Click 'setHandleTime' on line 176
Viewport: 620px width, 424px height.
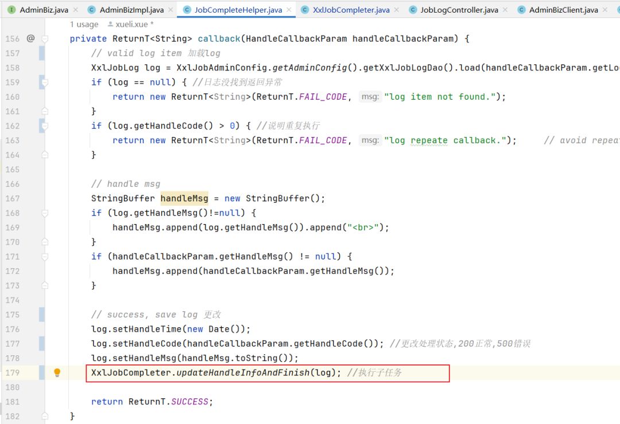tap(147, 329)
